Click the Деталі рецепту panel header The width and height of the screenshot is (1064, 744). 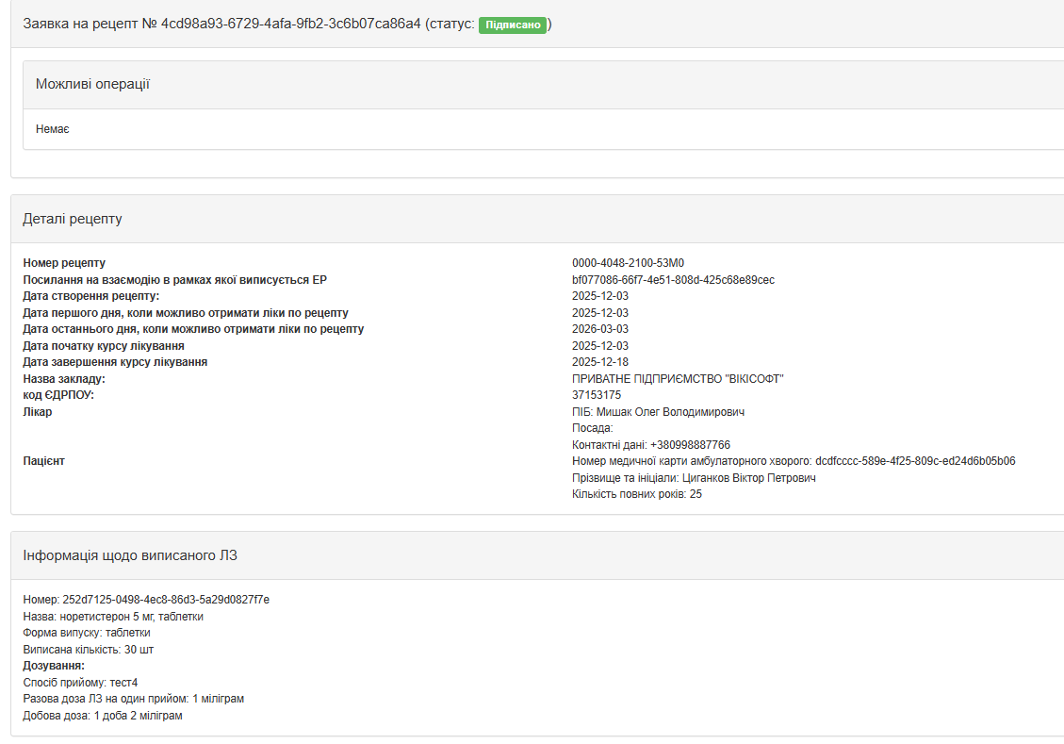pos(73,219)
